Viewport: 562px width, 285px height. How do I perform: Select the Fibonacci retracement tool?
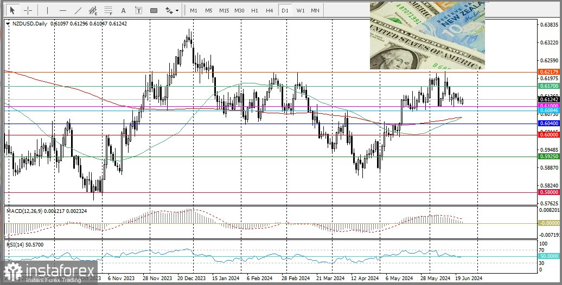coord(108,10)
